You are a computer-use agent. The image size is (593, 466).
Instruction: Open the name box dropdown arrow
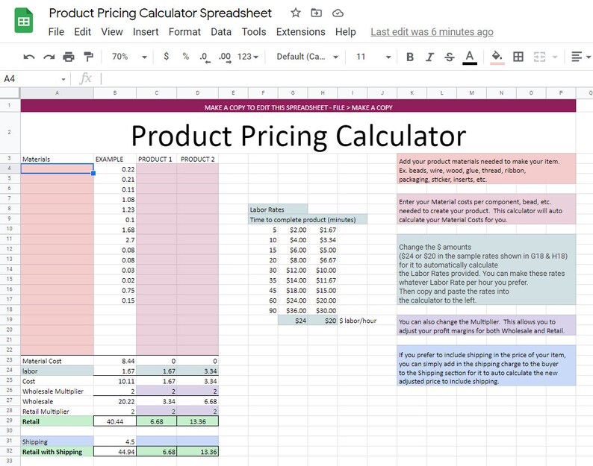coord(63,79)
